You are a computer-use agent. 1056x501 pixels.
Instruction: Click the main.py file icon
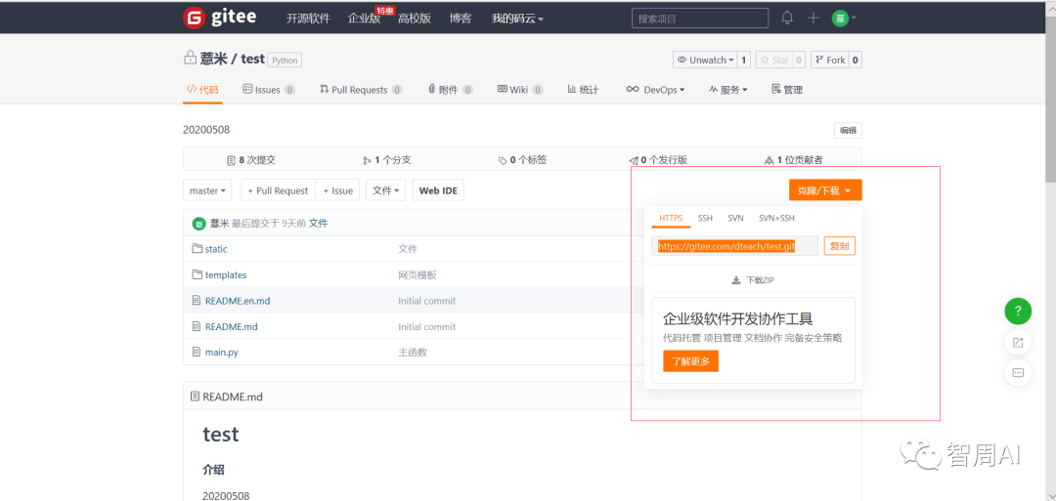[197, 352]
